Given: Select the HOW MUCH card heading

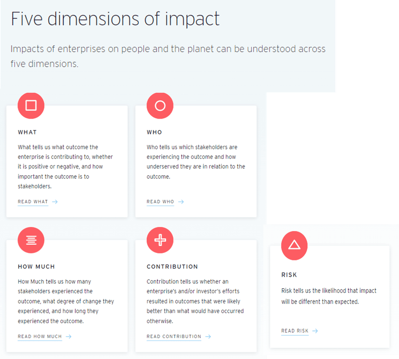Looking at the screenshot, I should (x=36, y=266).
